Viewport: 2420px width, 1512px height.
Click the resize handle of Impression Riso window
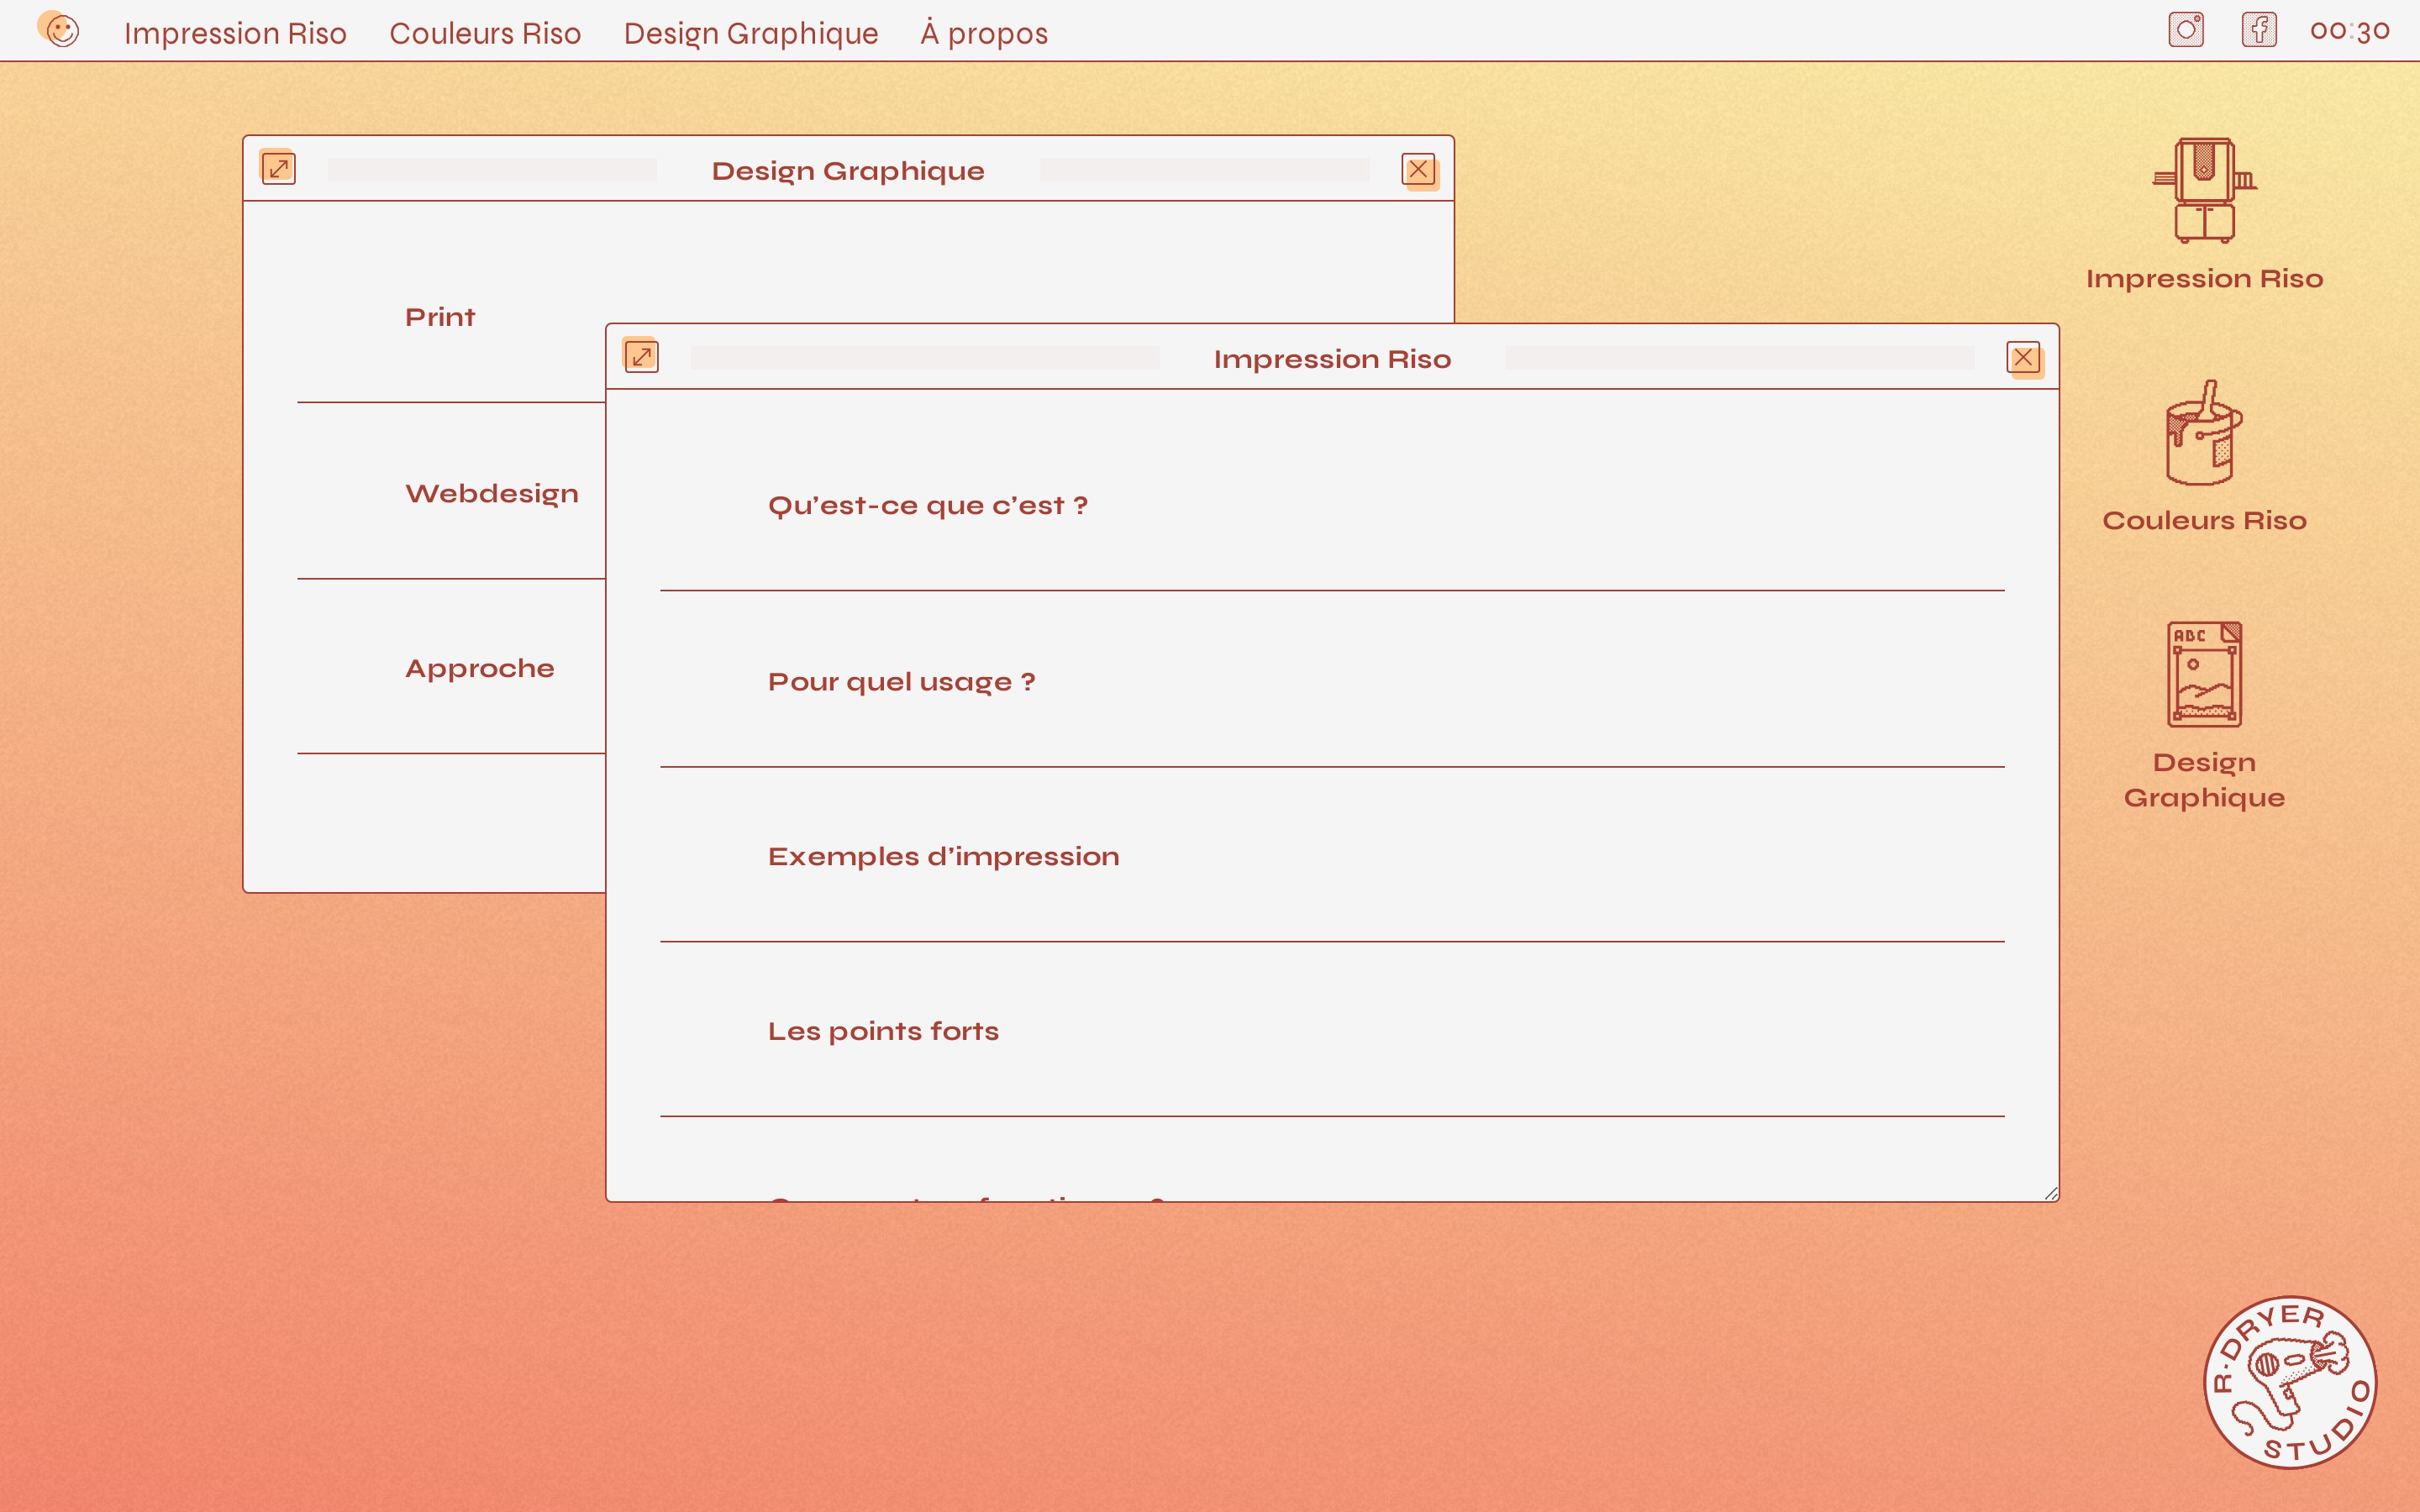point(2050,1193)
